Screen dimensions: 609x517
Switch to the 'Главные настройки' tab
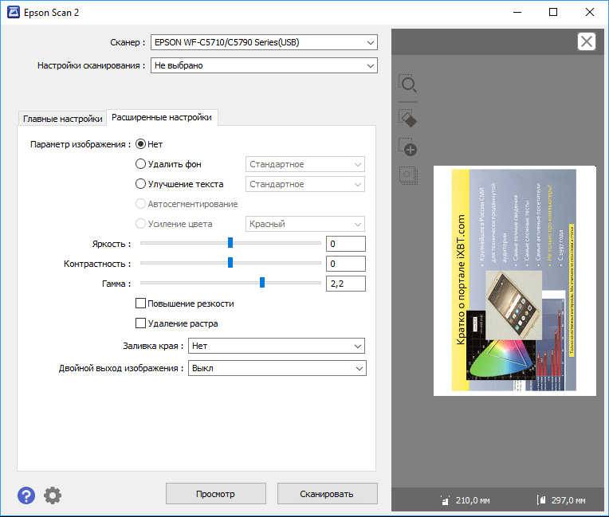[62, 119]
